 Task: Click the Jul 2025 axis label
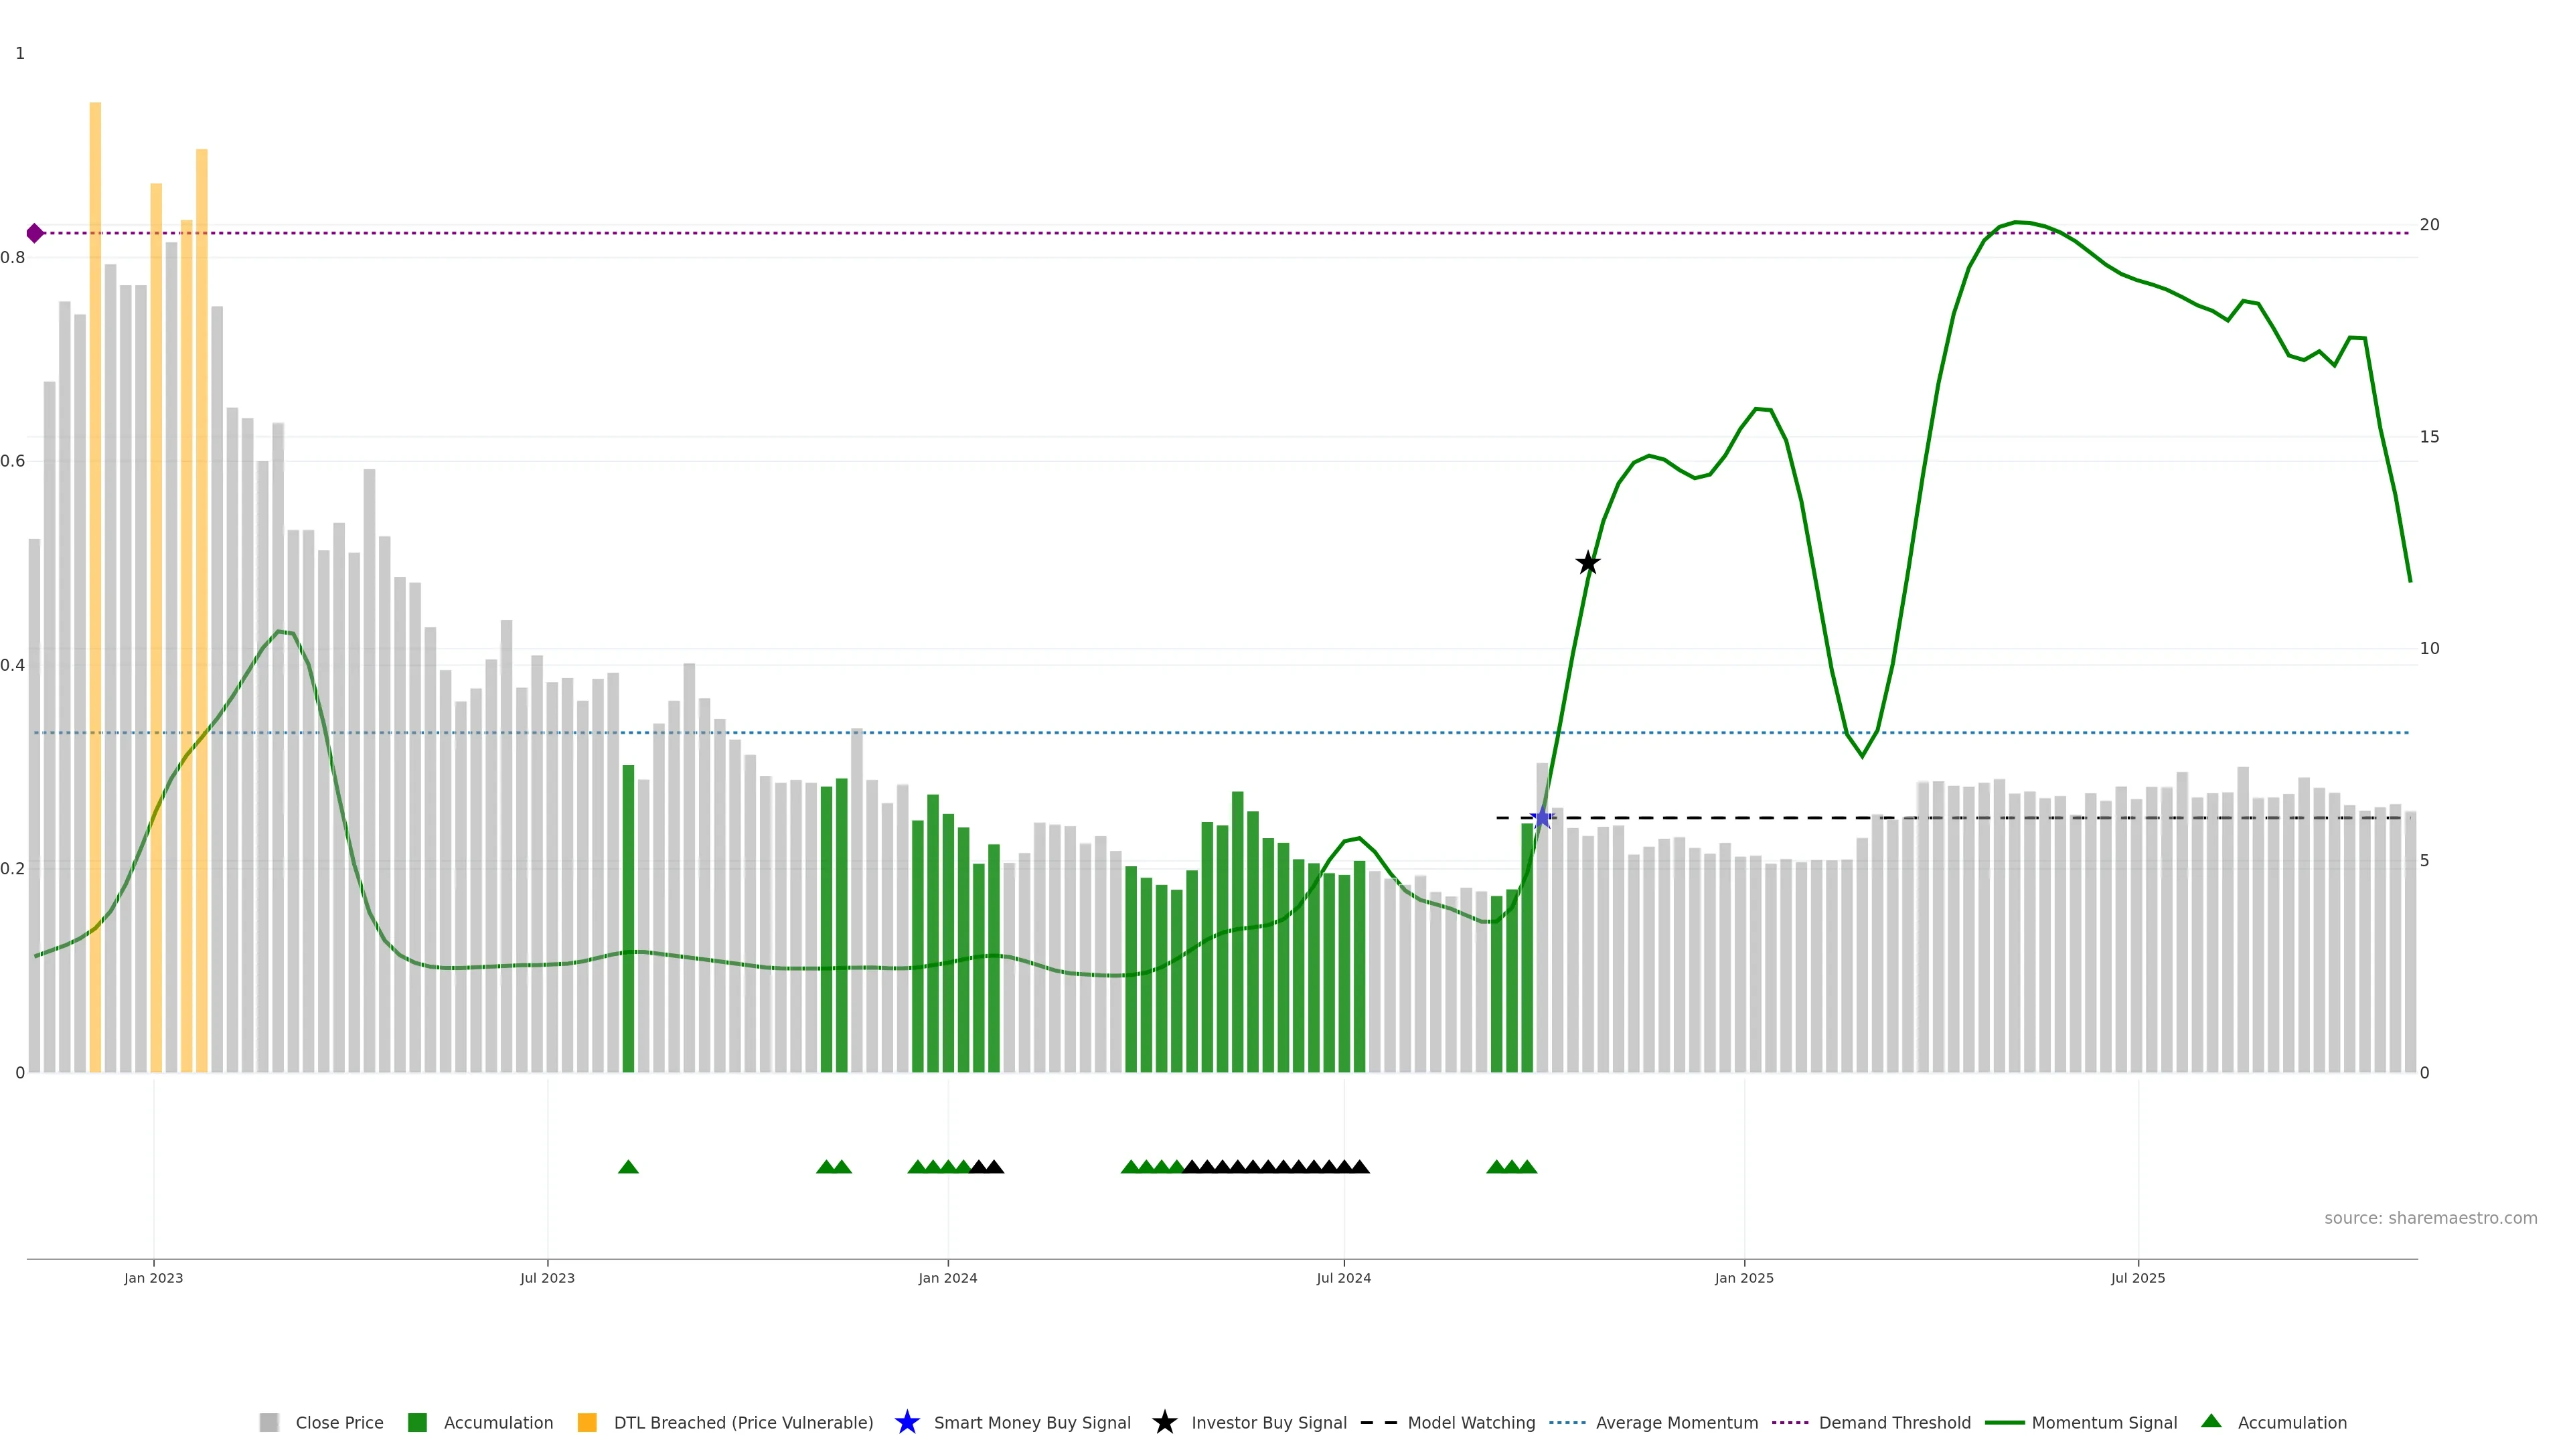pos(2138,1277)
